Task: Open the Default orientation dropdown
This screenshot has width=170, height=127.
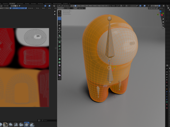Action: tap(69, 8)
